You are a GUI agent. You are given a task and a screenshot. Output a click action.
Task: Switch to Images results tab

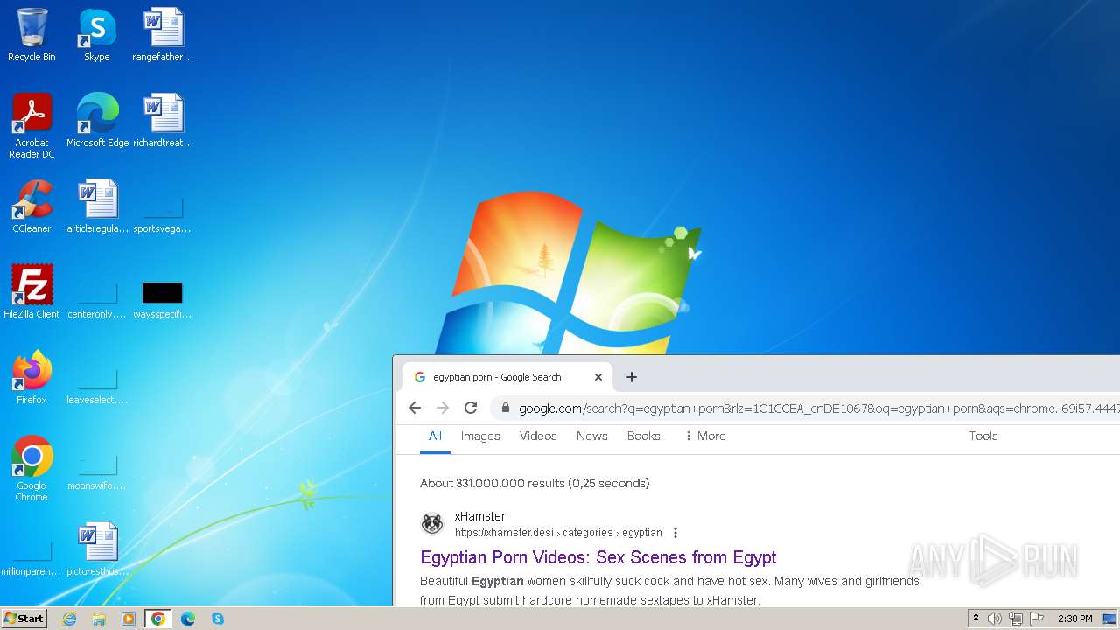click(480, 437)
